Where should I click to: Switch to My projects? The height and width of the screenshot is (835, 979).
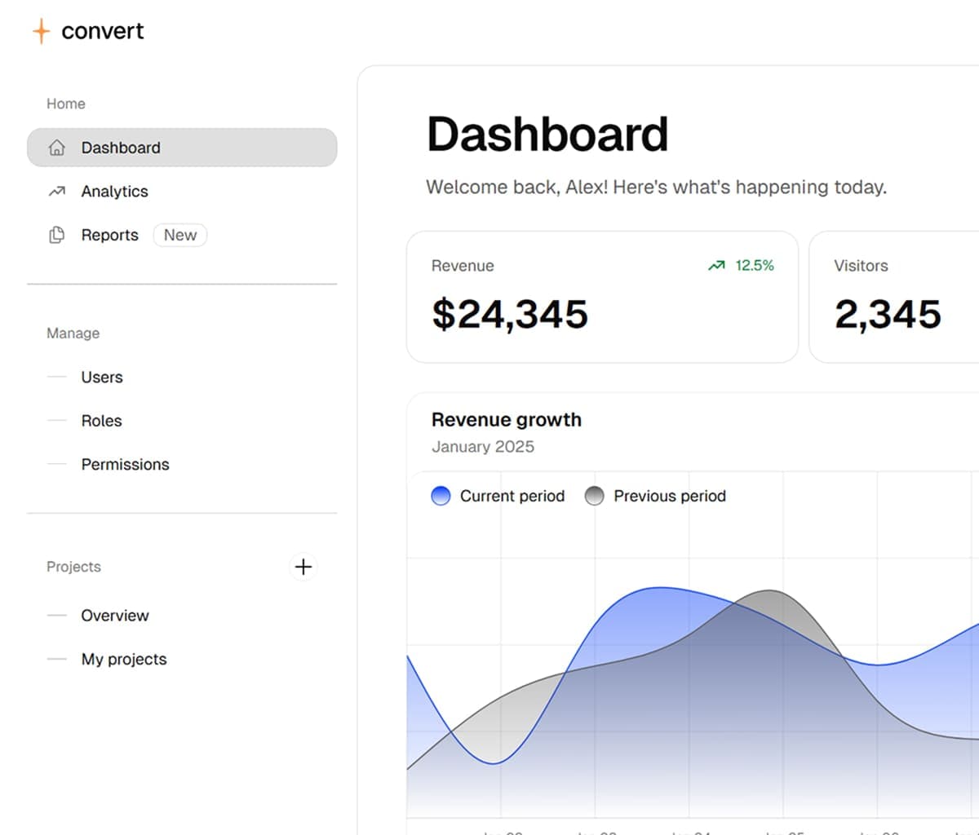tap(123, 659)
